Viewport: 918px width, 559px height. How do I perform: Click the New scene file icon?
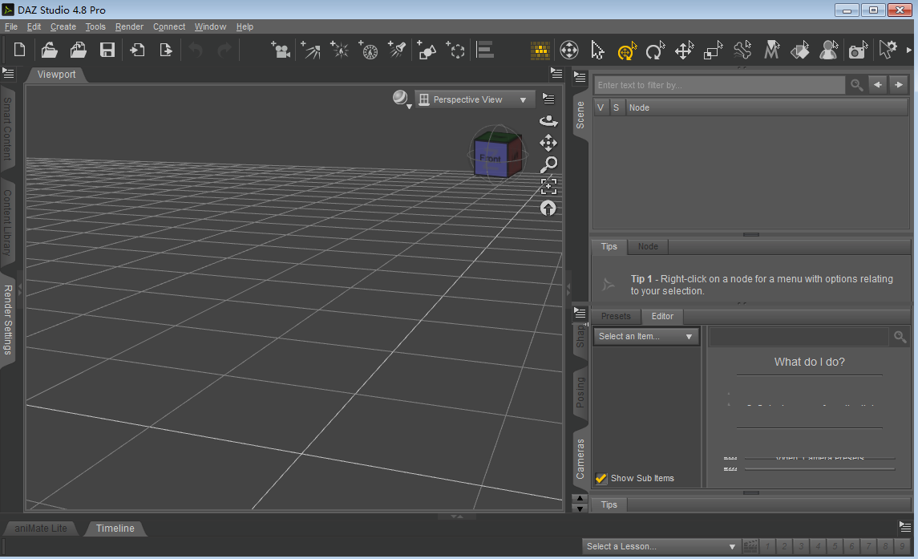coord(19,50)
